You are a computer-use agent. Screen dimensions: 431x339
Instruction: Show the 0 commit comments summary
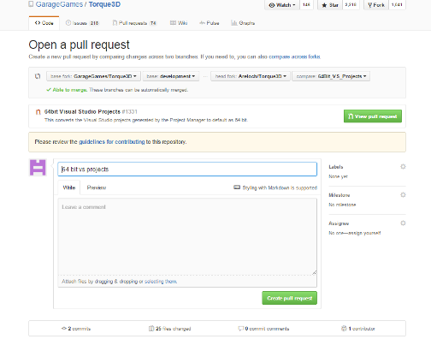[x=263, y=329]
